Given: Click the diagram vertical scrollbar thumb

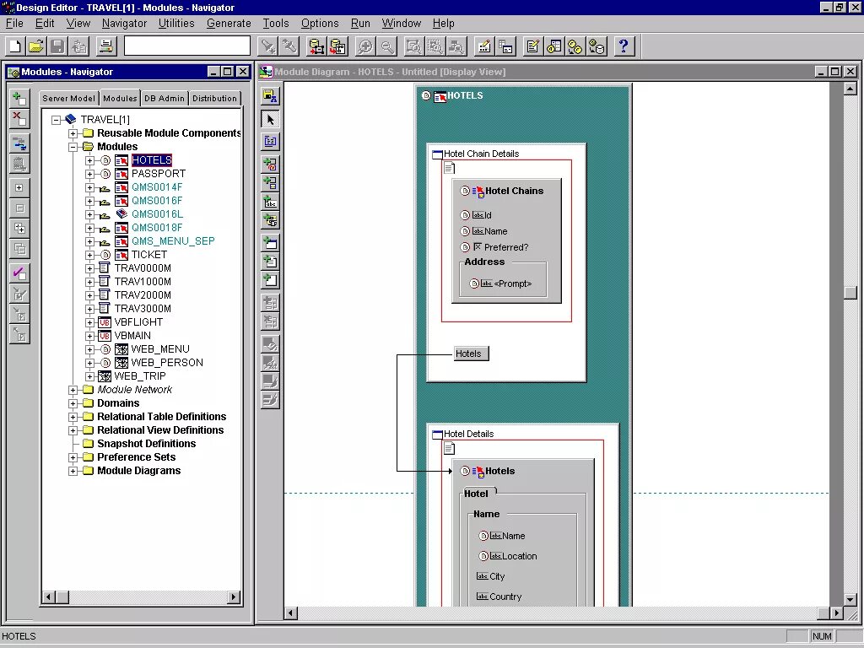Looking at the screenshot, I should coord(850,292).
